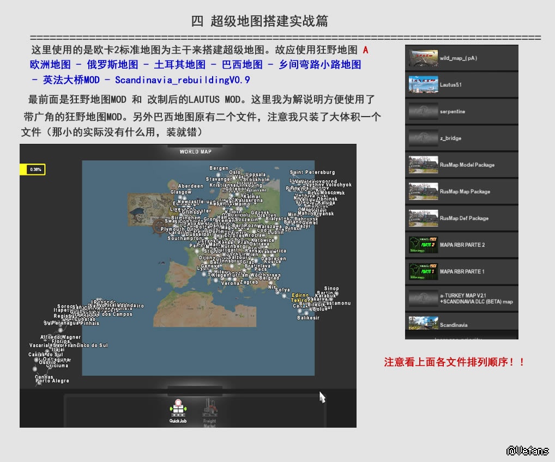
Task: Click the pirate treasure map image
Action: pos(149,206)
